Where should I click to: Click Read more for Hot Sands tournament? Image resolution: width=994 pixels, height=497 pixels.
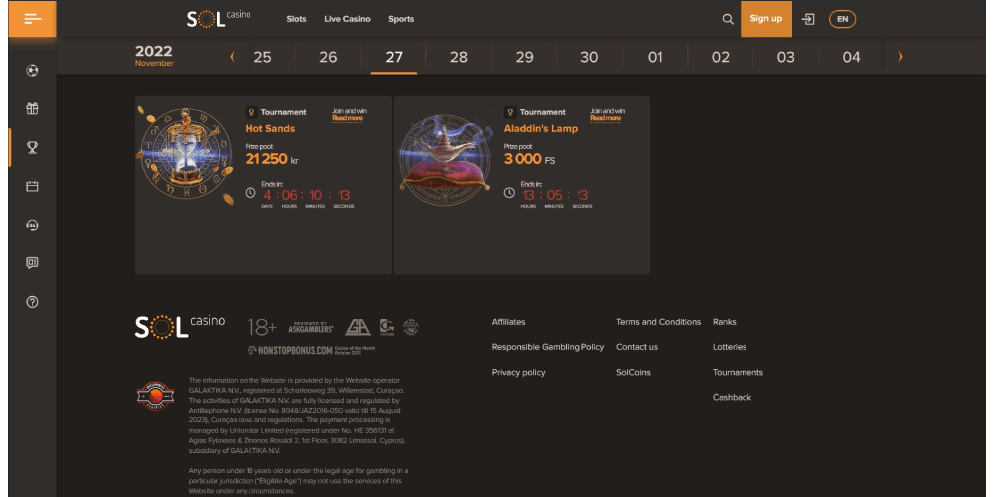coord(347,118)
